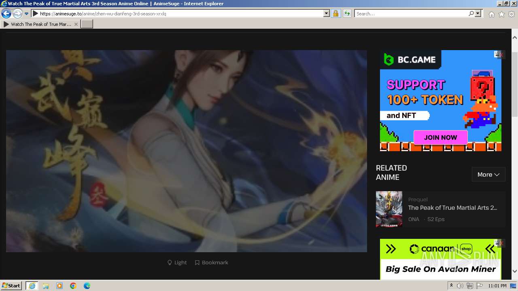The image size is (518, 291).
Task: Click the 52 Eps text
Action: pos(436,219)
